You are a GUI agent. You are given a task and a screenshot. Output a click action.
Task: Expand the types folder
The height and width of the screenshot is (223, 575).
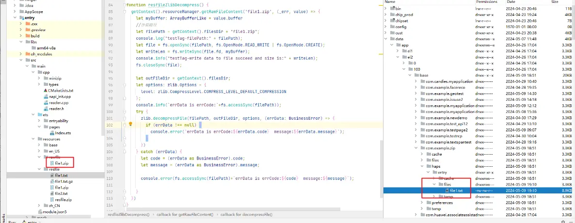(x=40, y=84)
